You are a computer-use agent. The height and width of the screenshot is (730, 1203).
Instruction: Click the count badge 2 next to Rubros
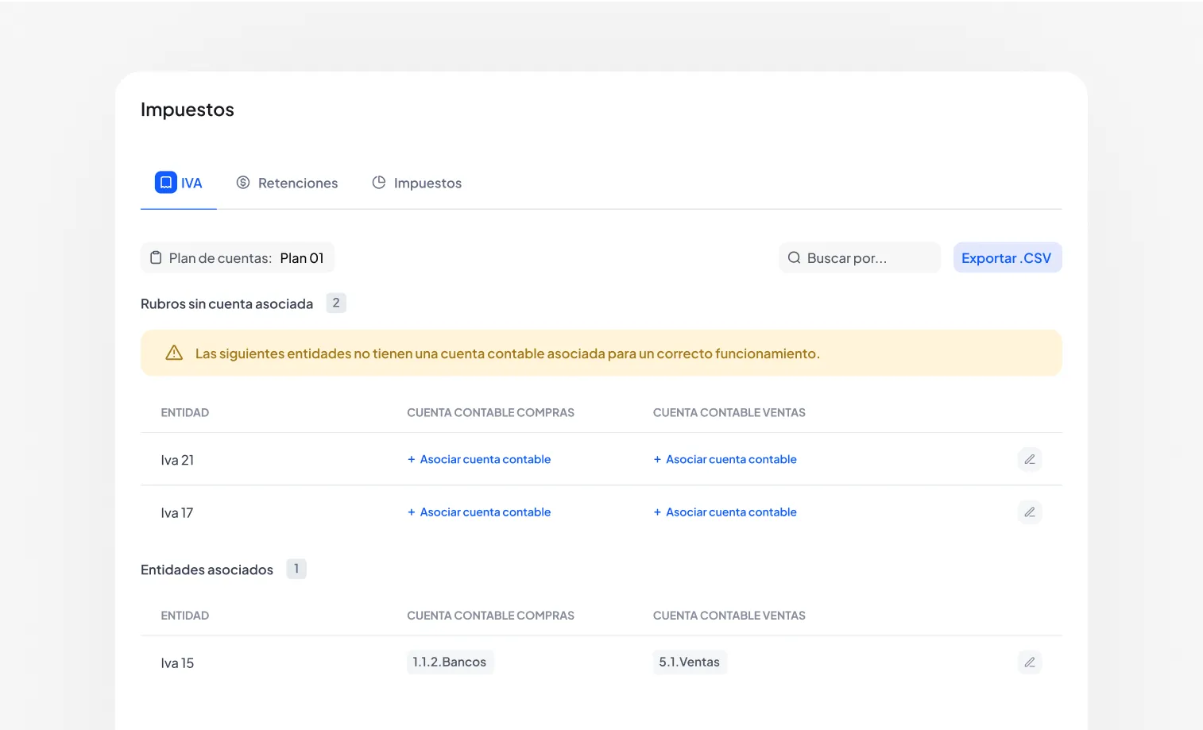click(x=336, y=303)
